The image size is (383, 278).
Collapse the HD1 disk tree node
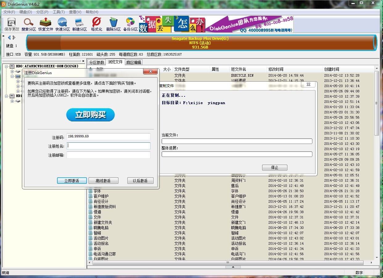[x=6, y=96]
